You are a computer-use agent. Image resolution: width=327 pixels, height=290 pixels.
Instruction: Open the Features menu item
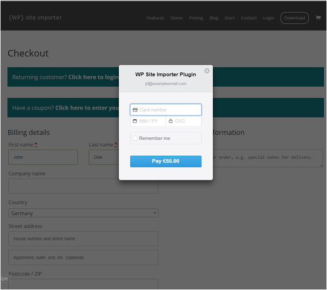(155, 18)
